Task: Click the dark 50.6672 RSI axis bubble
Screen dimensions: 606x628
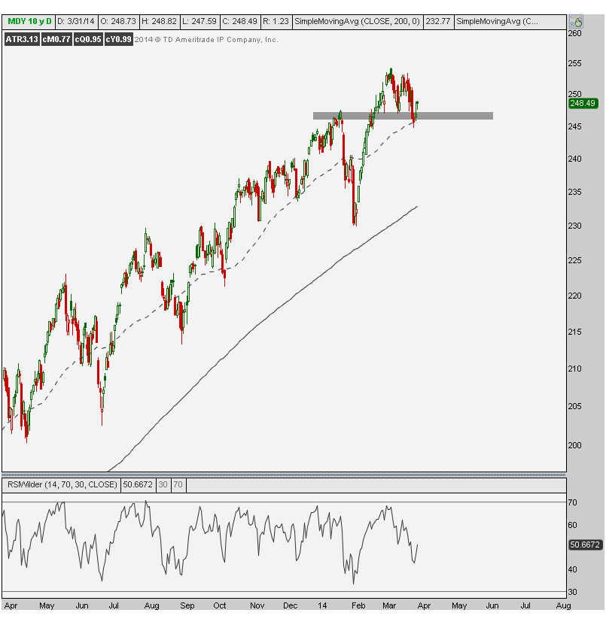Action: (x=585, y=545)
